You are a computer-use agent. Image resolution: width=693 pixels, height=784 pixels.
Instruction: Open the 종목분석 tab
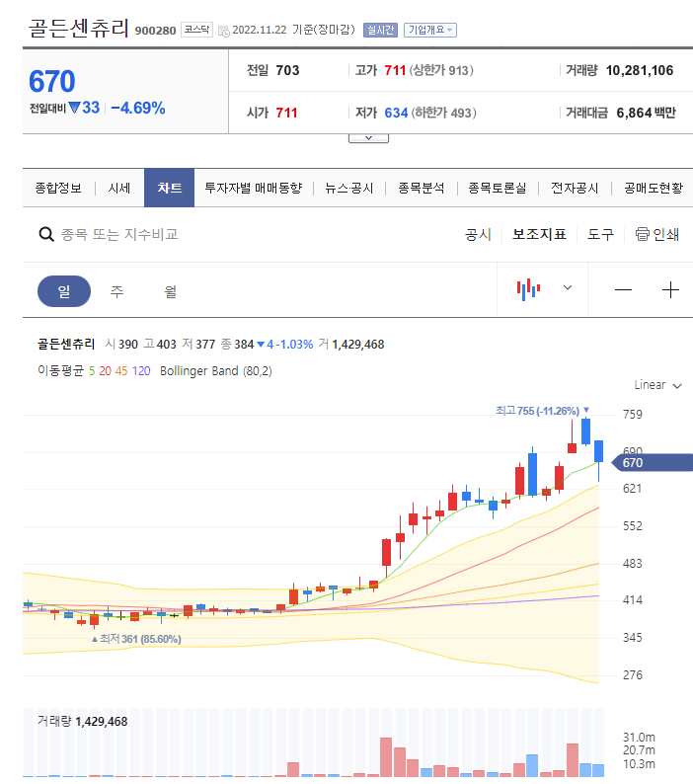421,188
